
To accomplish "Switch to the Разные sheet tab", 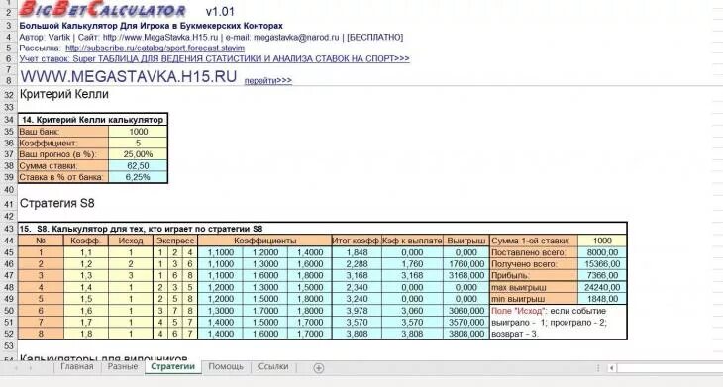I will point(122,367).
